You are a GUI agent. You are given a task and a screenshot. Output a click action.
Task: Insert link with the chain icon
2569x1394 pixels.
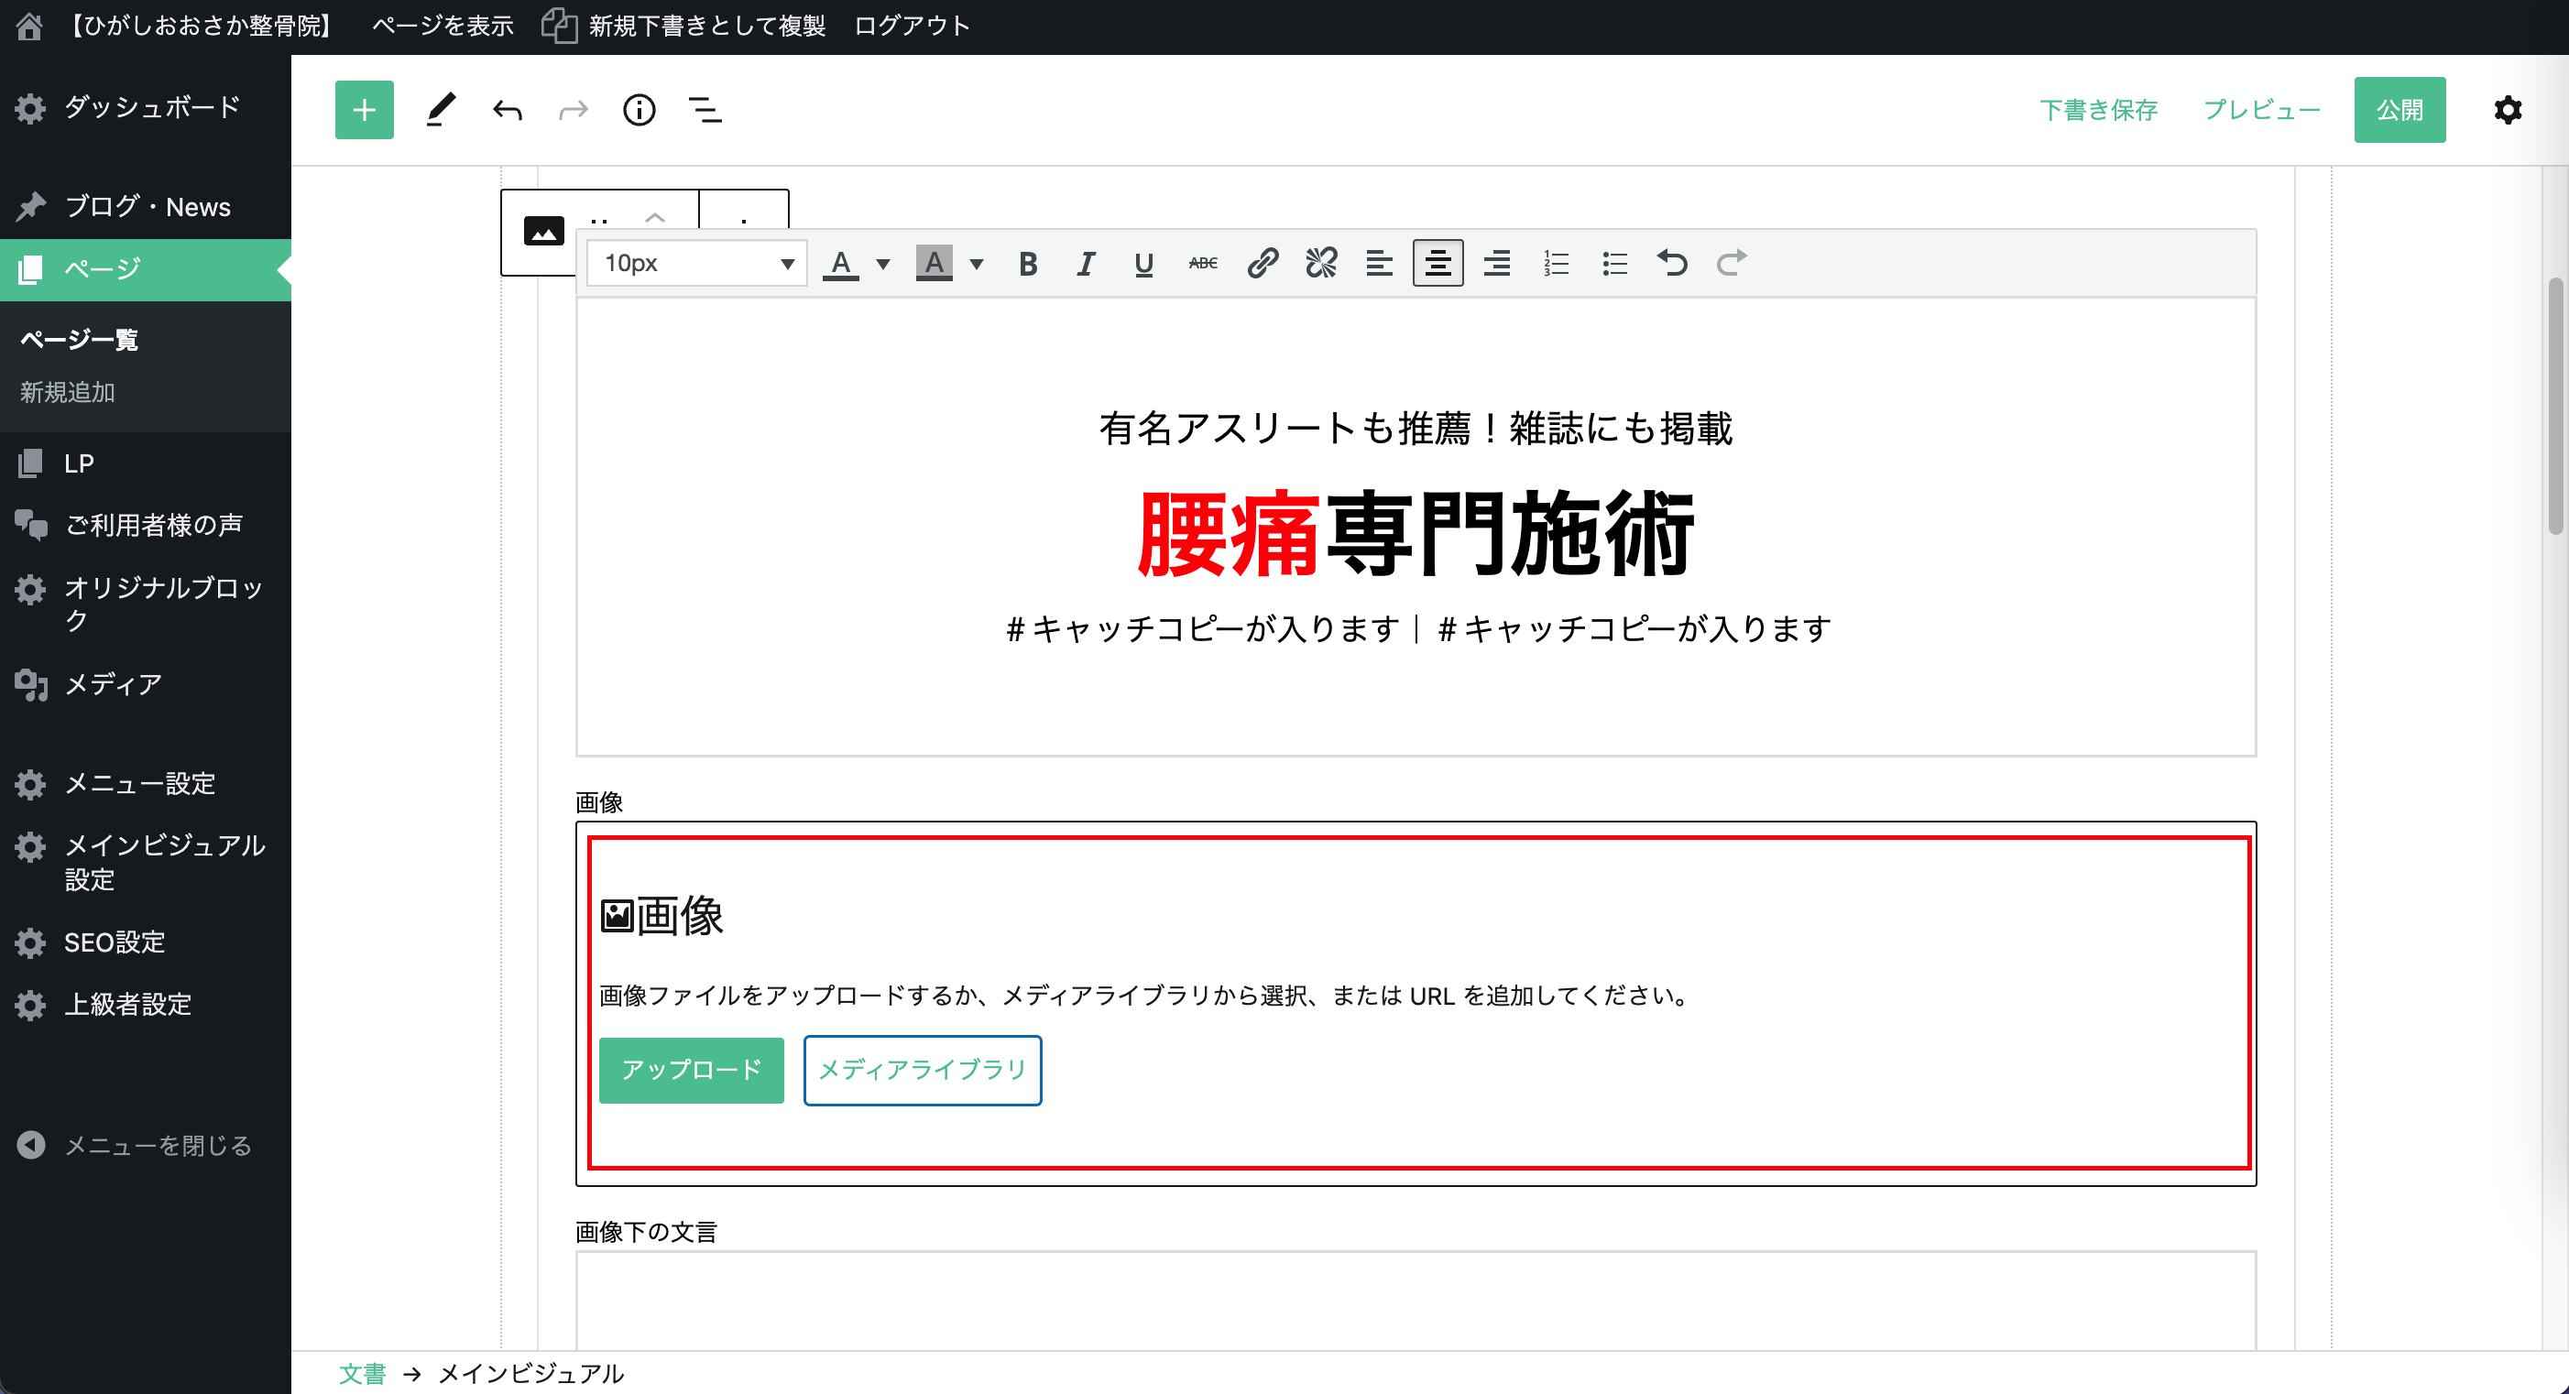pyautogui.click(x=1263, y=263)
